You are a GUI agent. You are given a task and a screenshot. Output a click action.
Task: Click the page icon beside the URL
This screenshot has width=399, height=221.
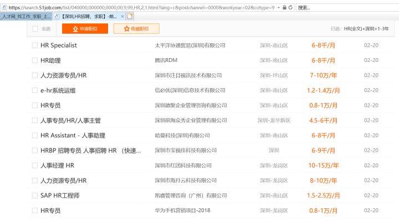point(4,8)
